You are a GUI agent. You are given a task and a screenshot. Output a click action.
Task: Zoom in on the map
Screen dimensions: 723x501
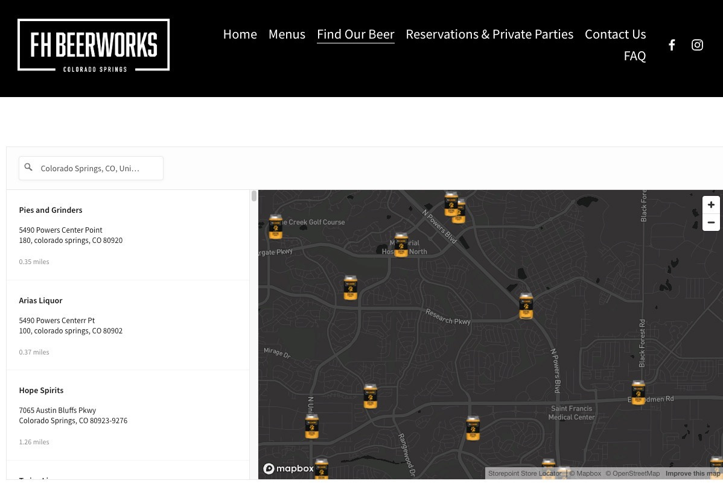tap(711, 205)
